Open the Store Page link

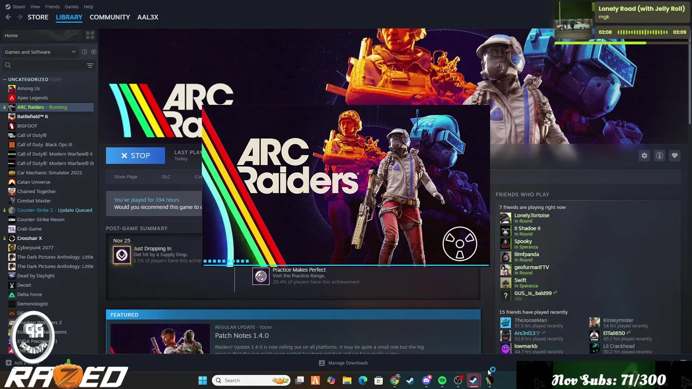(125, 177)
